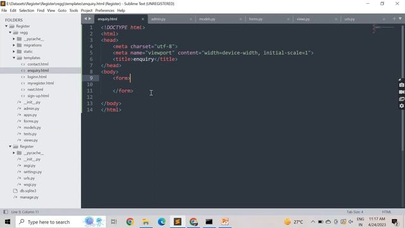405x228 pixels.
Task: Close the enquiry.html tab
Action: pyautogui.click(x=142, y=19)
